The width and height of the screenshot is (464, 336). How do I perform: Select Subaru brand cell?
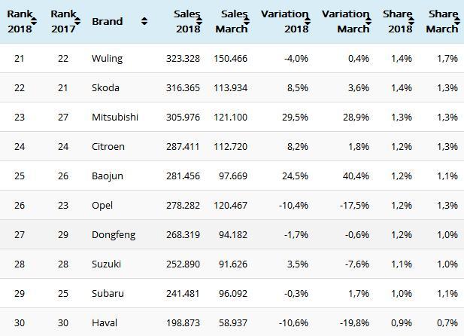point(108,293)
